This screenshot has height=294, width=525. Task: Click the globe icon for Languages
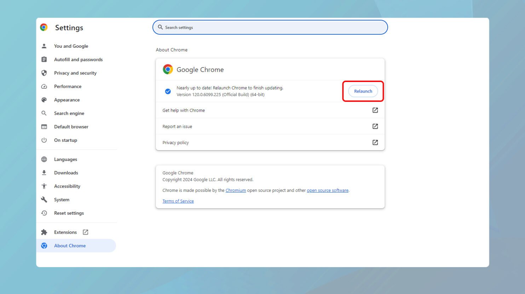[x=44, y=159]
